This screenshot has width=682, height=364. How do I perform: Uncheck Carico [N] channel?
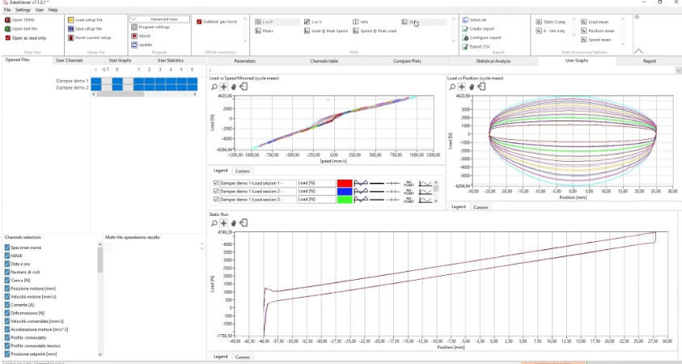pyautogui.click(x=7, y=280)
